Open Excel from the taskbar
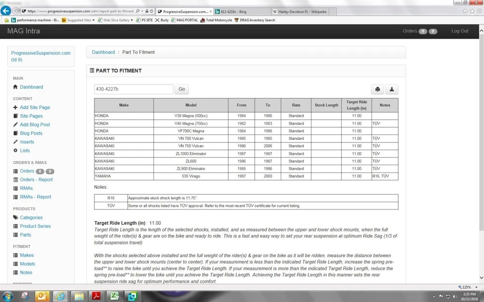The image size is (484, 302). click(114, 296)
